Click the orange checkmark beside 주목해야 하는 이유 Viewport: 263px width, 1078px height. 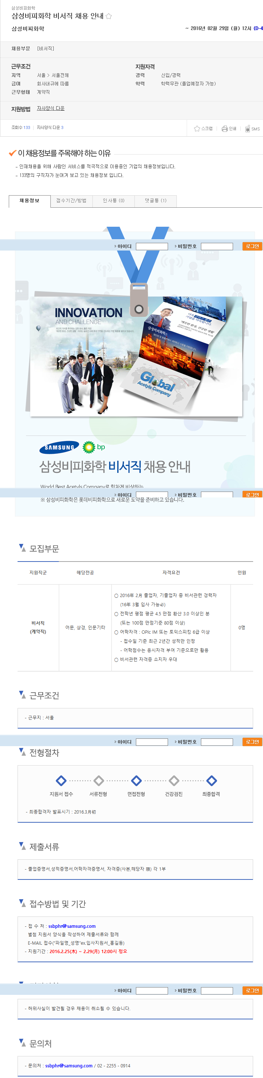12,153
